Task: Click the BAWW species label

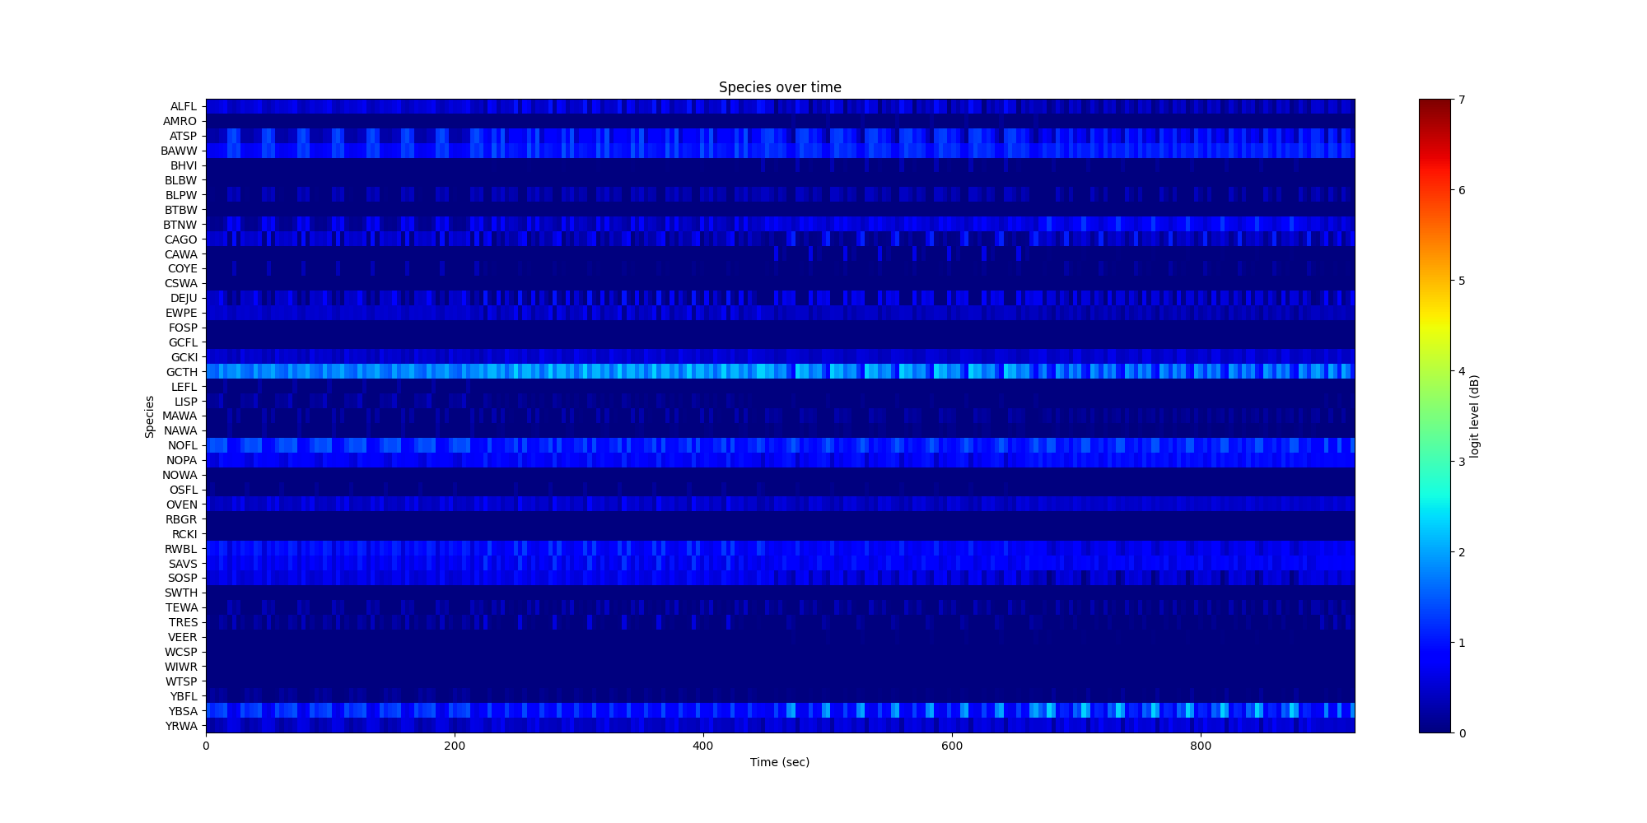Action: coord(179,151)
